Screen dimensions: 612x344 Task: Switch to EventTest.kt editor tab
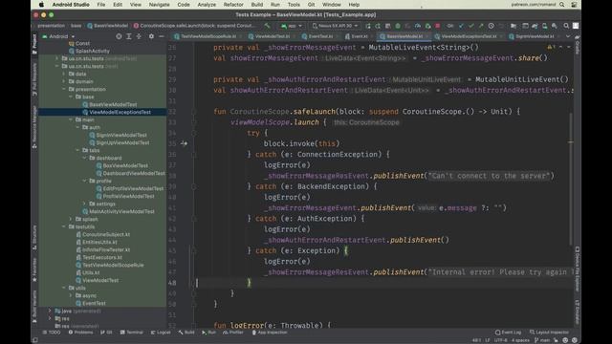(320, 36)
